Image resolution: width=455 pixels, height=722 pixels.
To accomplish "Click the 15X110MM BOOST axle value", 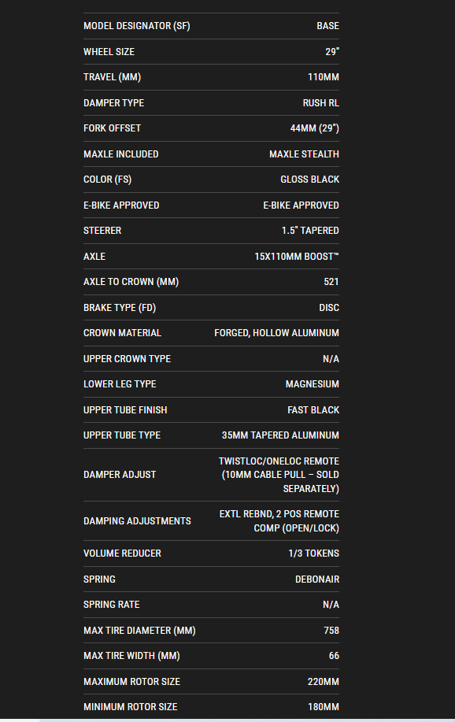I will 297,256.
